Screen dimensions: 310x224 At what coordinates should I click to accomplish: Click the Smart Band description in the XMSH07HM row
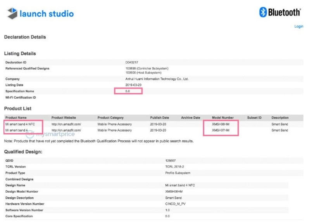280,130
